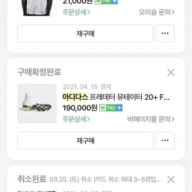Select the highlighted 아디다스 brand keyword
192x192 pixels.
[x=75, y=97]
